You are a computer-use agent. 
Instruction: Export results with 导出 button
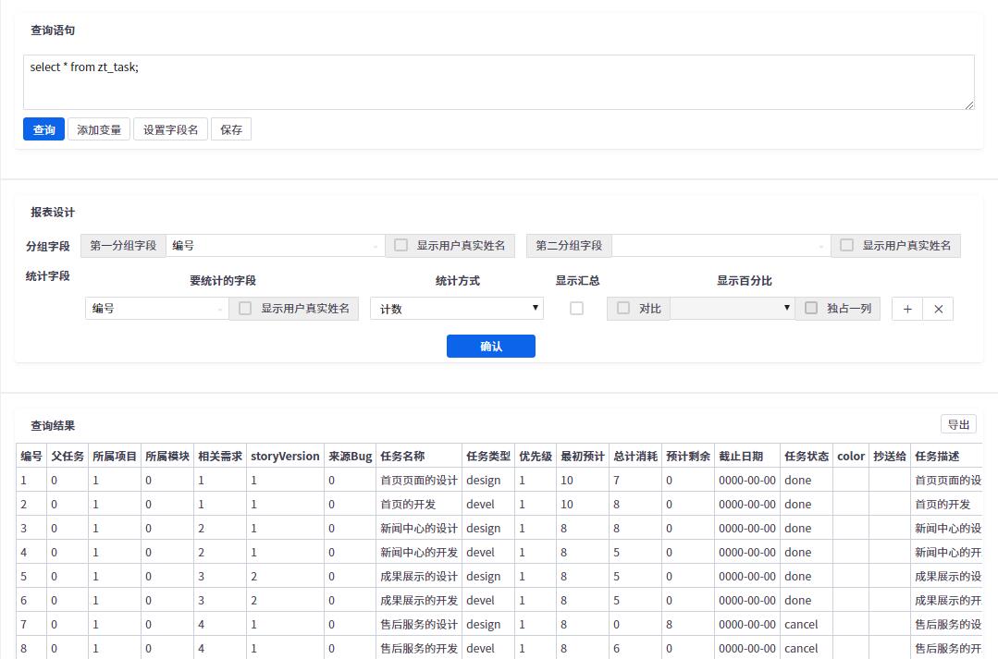click(958, 424)
